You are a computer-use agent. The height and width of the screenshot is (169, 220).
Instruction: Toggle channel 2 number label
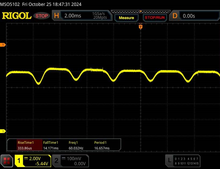point(56,161)
